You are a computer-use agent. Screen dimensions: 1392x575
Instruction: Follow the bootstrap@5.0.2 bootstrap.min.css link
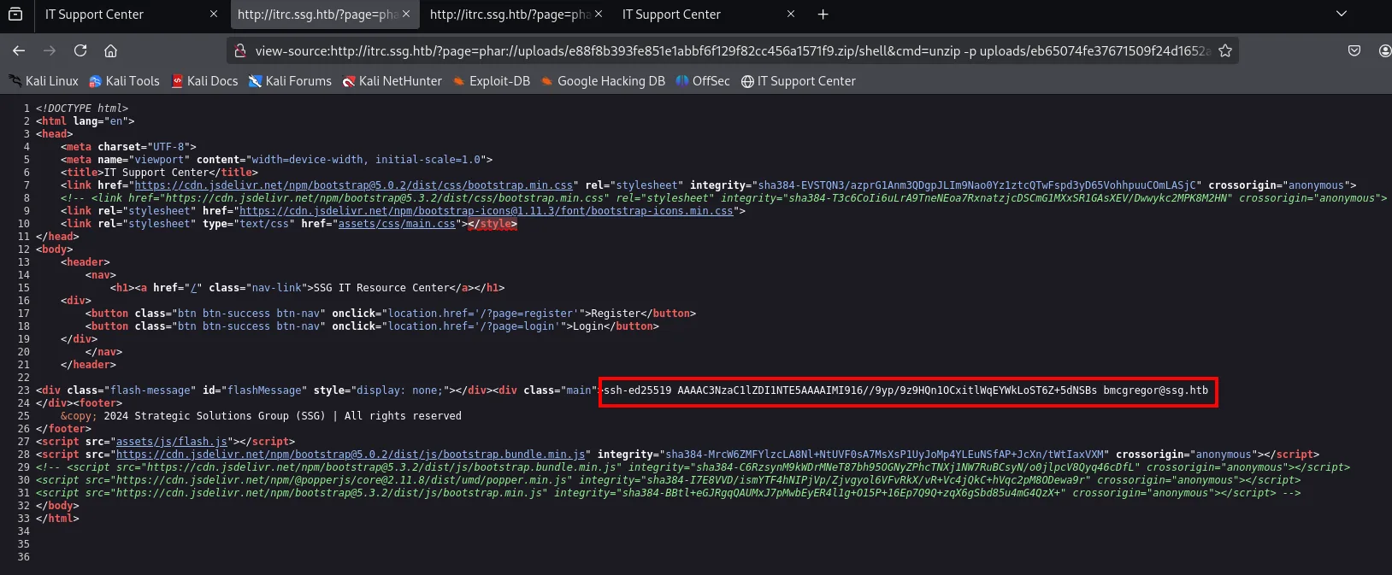[353, 185]
